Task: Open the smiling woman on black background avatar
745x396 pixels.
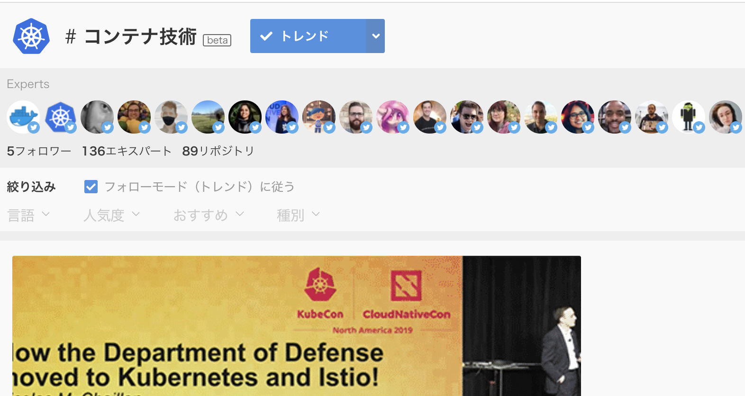Action: tap(245, 117)
